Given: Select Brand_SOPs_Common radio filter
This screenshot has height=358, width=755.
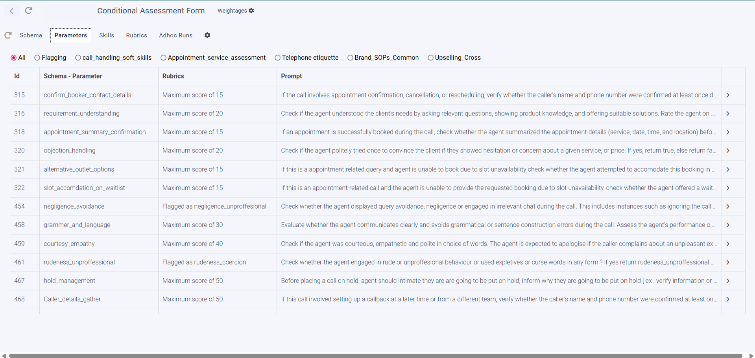Looking at the screenshot, I should pos(350,58).
